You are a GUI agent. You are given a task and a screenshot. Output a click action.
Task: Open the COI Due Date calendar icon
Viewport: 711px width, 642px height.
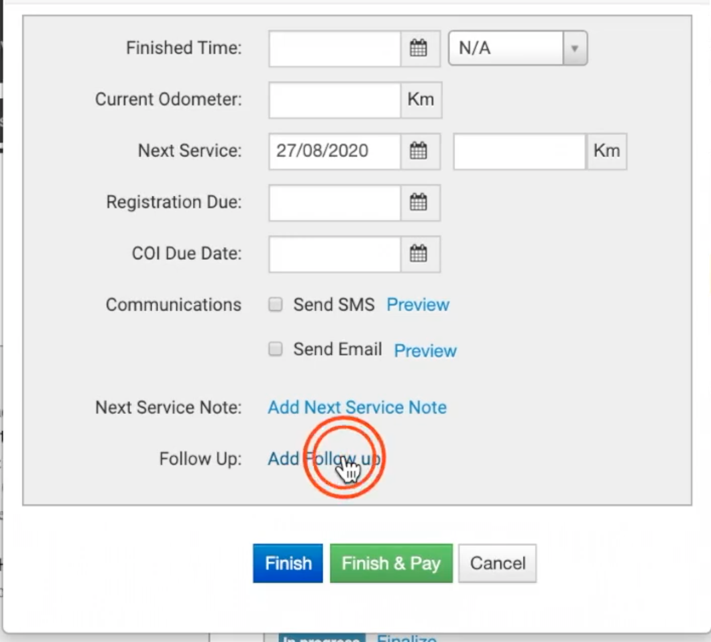[x=419, y=254]
